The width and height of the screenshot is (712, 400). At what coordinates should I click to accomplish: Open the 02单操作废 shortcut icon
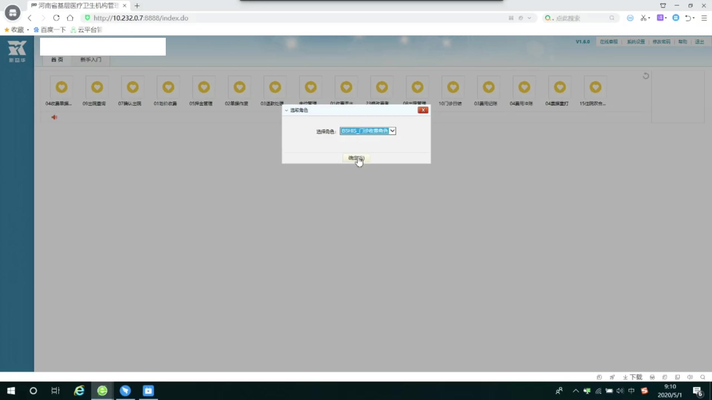240,87
